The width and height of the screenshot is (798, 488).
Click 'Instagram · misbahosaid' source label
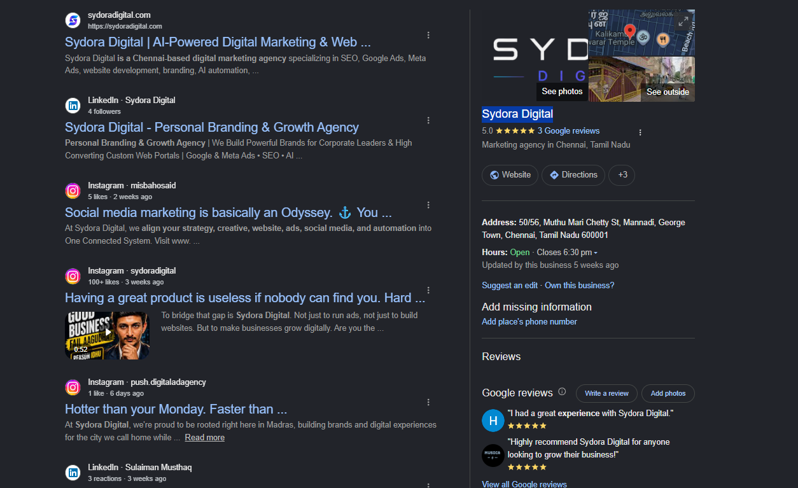point(132,186)
